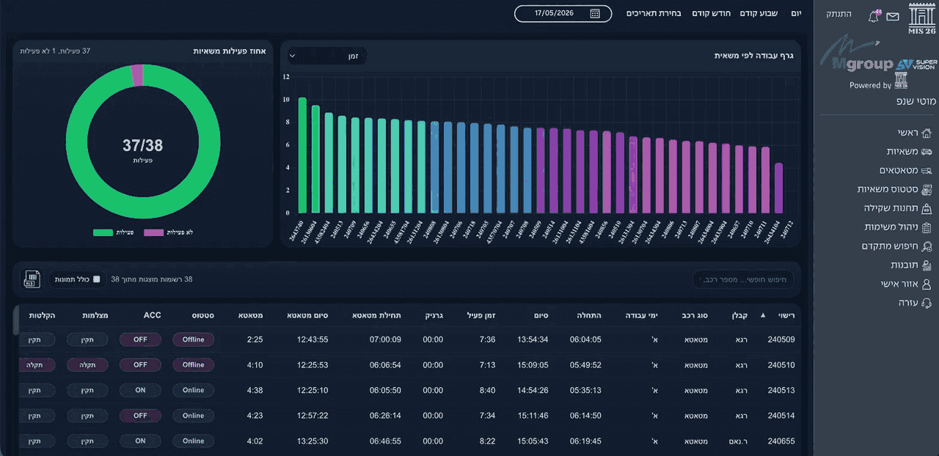Click the tallest green bar in the chart
The width and height of the screenshot is (939, 456).
click(302, 155)
